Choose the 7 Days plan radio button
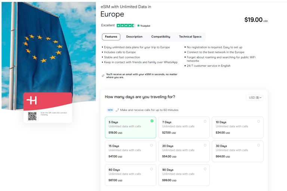 205,121
